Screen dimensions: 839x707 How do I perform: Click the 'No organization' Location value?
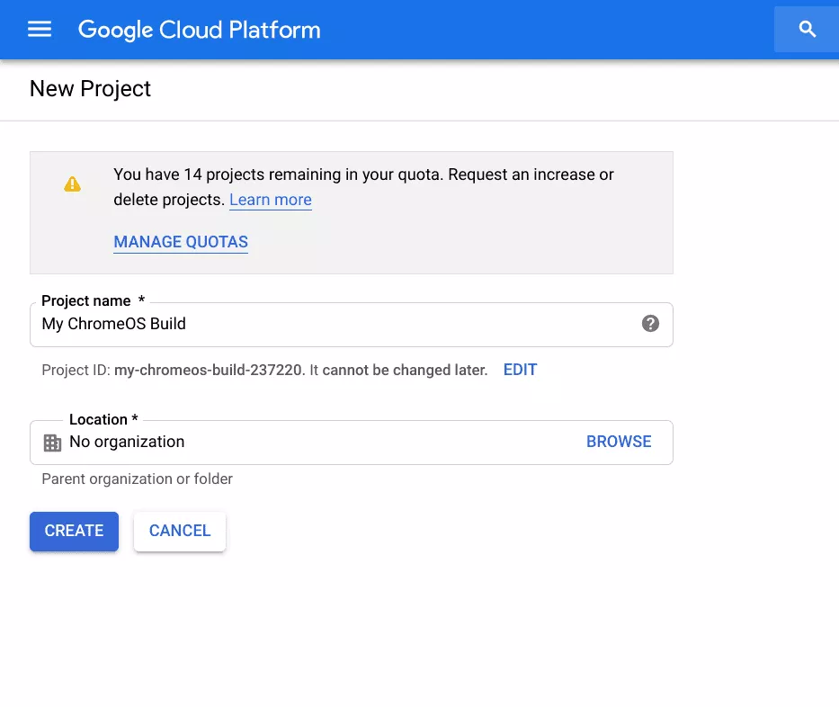[x=127, y=442]
